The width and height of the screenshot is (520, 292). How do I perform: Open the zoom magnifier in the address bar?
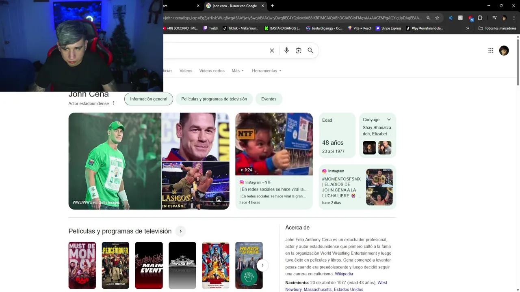(x=428, y=18)
